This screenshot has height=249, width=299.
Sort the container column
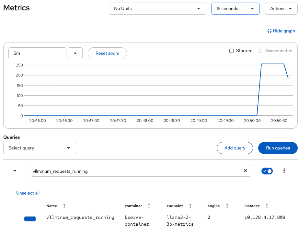(x=149, y=206)
